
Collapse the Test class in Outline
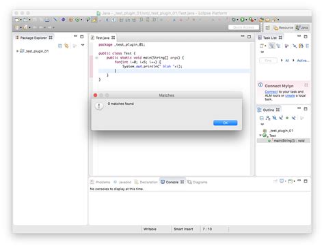(x=260, y=136)
